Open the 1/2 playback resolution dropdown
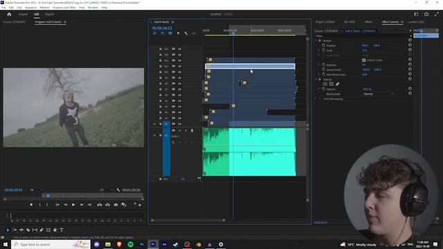The height and width of the screenshot is (249, 443). tap(106, 190)
